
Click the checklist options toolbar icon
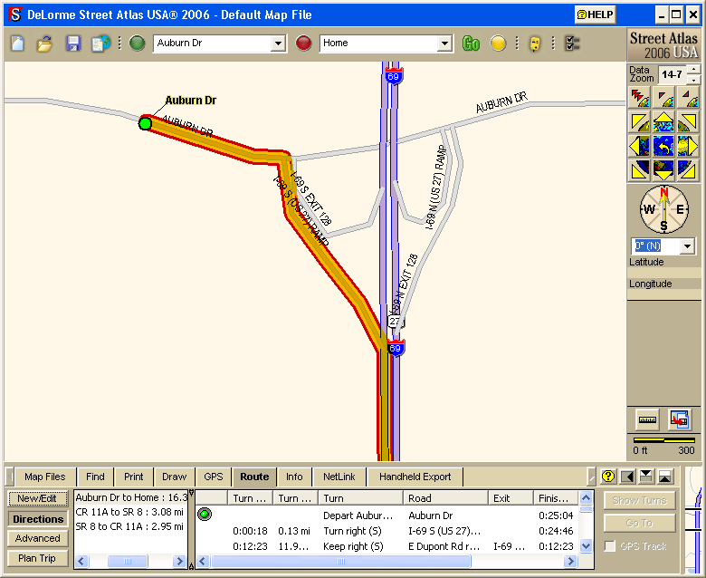(572, 43)
